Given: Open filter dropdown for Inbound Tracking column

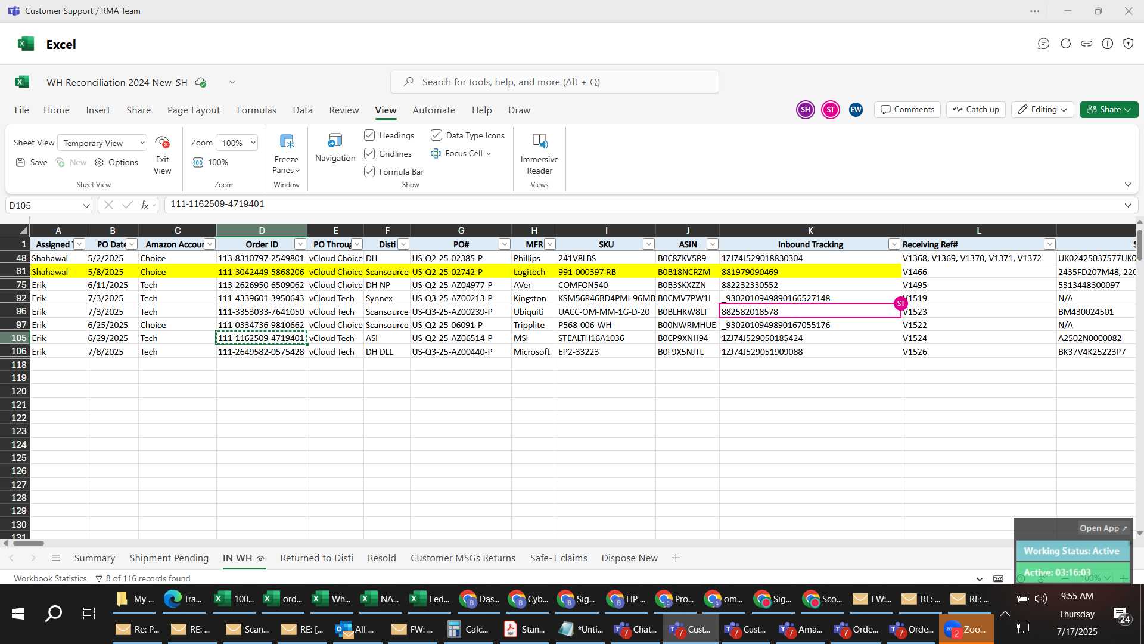Looking at the screenshot, I should pos(894,244).
